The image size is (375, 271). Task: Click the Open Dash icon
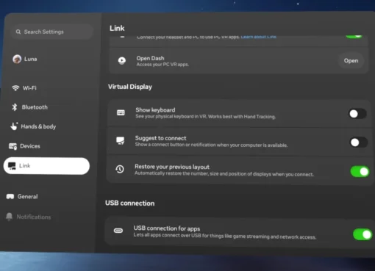point(122,60)
